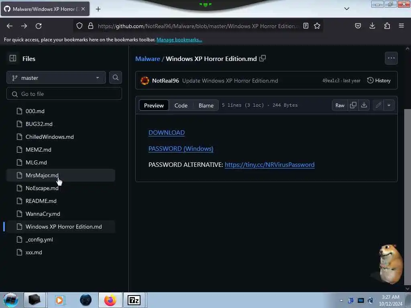The width and height of the screenshot is (411, 308).
Task: Show site security lock info
Action: pyautogui.click(x=91, y=26)
